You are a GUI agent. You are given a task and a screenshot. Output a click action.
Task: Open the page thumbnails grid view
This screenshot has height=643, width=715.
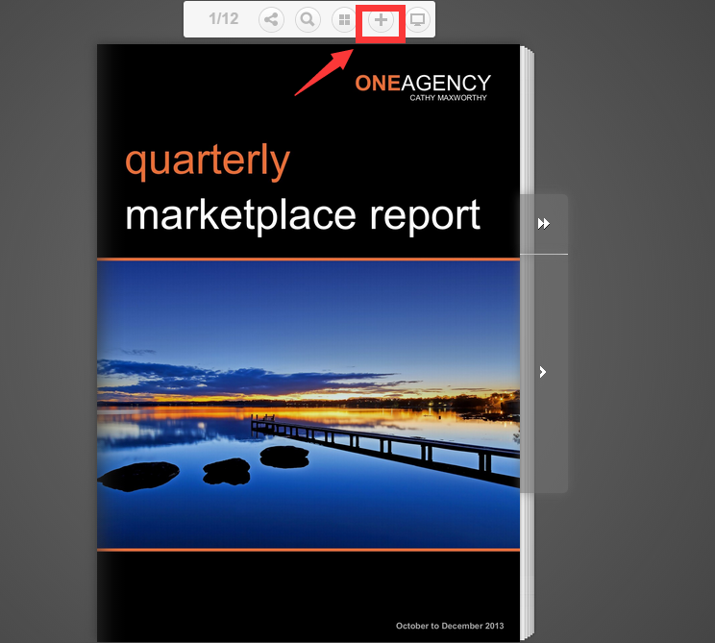[344, 19]
